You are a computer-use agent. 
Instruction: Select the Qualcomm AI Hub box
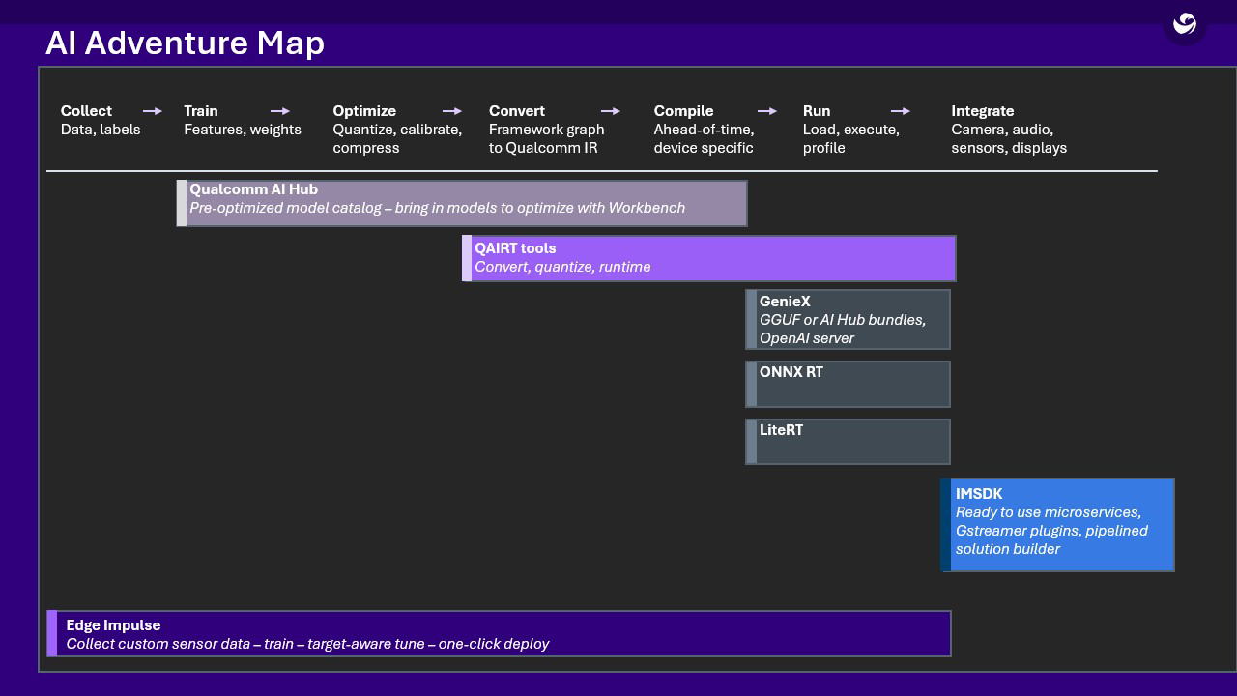(462, 203)
